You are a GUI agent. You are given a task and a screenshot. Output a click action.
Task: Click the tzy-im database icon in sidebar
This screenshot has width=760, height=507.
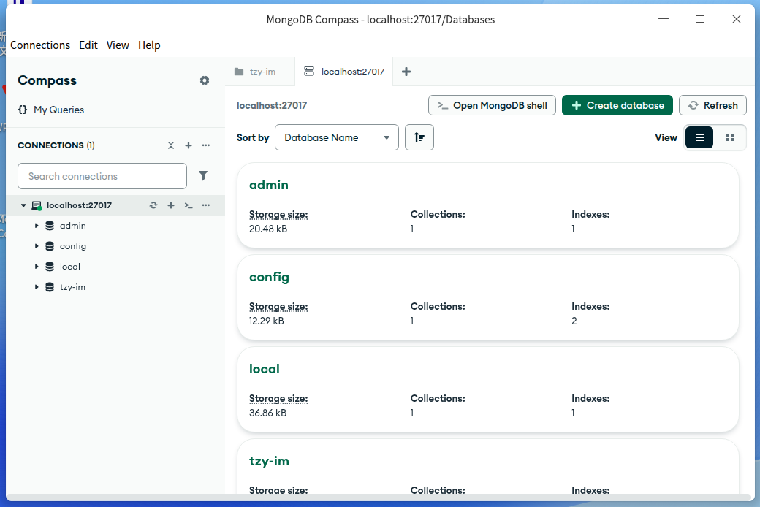[x=50, y=287]
